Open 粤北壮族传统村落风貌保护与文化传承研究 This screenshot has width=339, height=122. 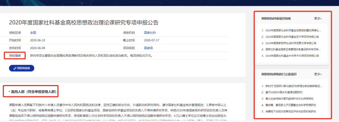click(289, 99)
